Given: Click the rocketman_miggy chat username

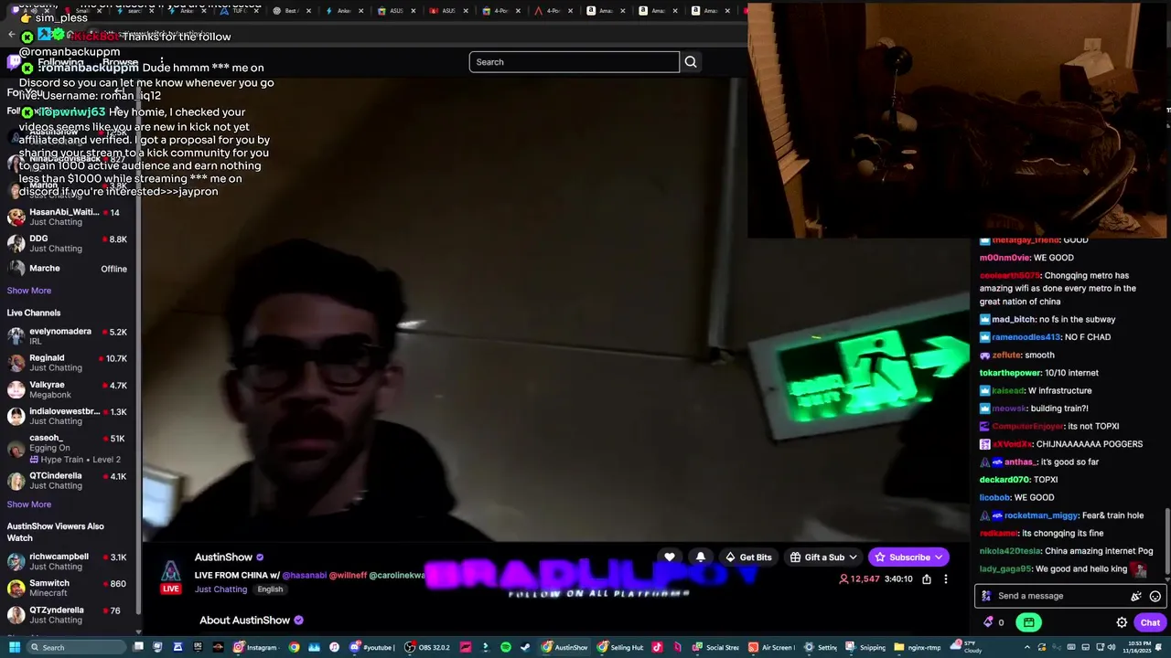Looking at the screenshot, I should click(1041, 515).
